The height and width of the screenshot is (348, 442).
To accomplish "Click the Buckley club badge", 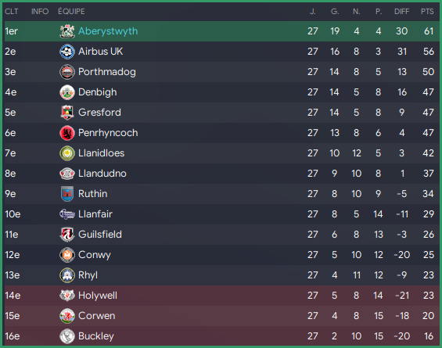I will point(67,336).
